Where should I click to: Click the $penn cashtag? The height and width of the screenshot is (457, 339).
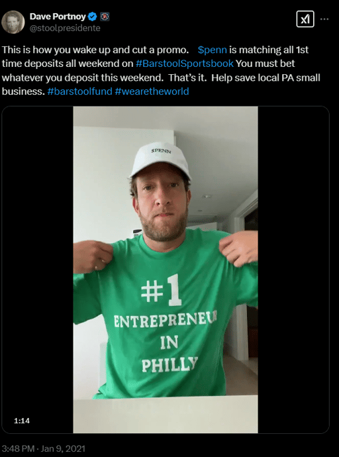[213, 50]
